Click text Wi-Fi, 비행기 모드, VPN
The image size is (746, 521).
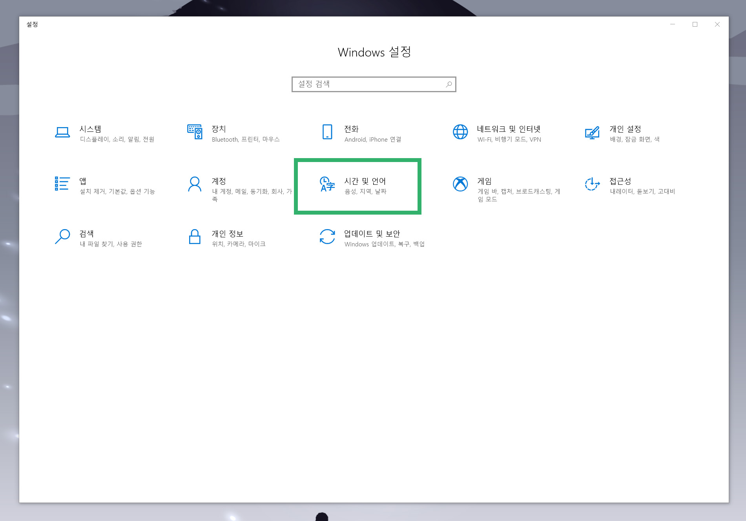pos(509,140)
